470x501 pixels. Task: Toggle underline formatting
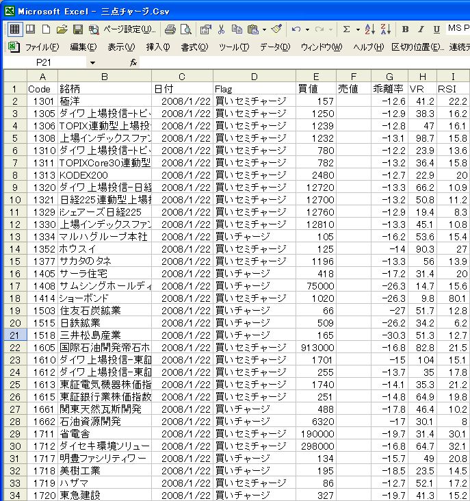[437, 29]
